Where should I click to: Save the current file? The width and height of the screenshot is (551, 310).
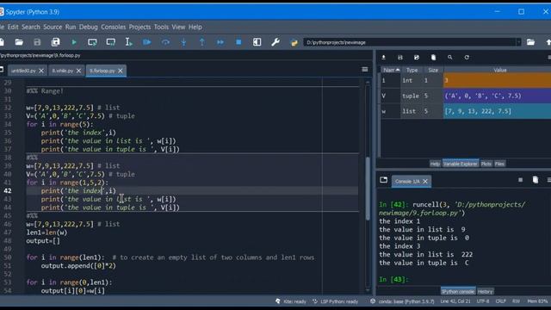coord(37,42)
